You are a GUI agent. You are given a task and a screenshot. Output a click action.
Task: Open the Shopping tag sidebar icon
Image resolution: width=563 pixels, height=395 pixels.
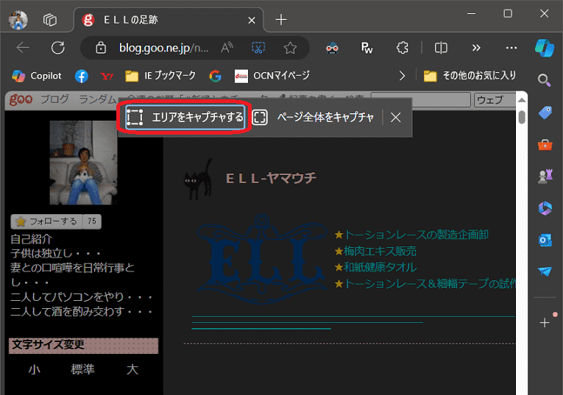(x=545, y=113)
